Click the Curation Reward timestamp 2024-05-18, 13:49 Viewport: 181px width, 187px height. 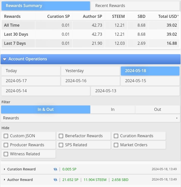point(164,169)
